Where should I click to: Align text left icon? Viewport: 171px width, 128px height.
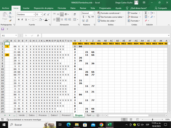tap(54, 19)
